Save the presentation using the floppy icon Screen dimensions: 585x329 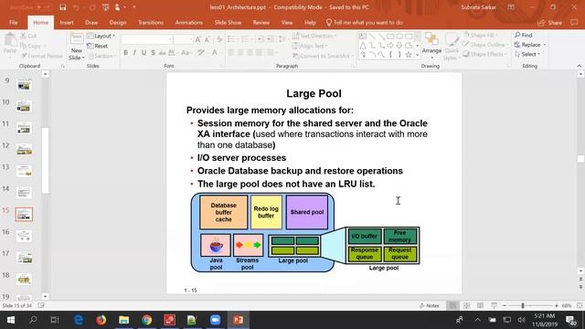pos(63,7)
